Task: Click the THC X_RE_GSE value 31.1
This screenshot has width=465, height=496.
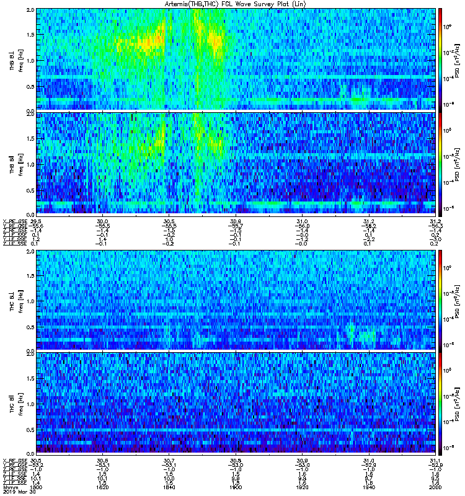Action: 435,461
